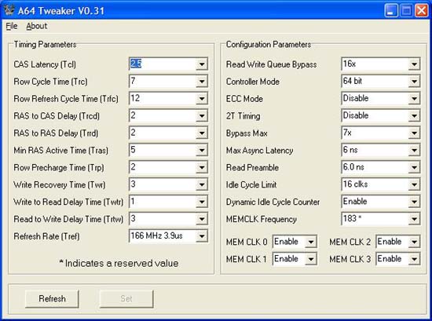
Task: Open the MEM CLK 2 dropdown
Action: [414, 242]
